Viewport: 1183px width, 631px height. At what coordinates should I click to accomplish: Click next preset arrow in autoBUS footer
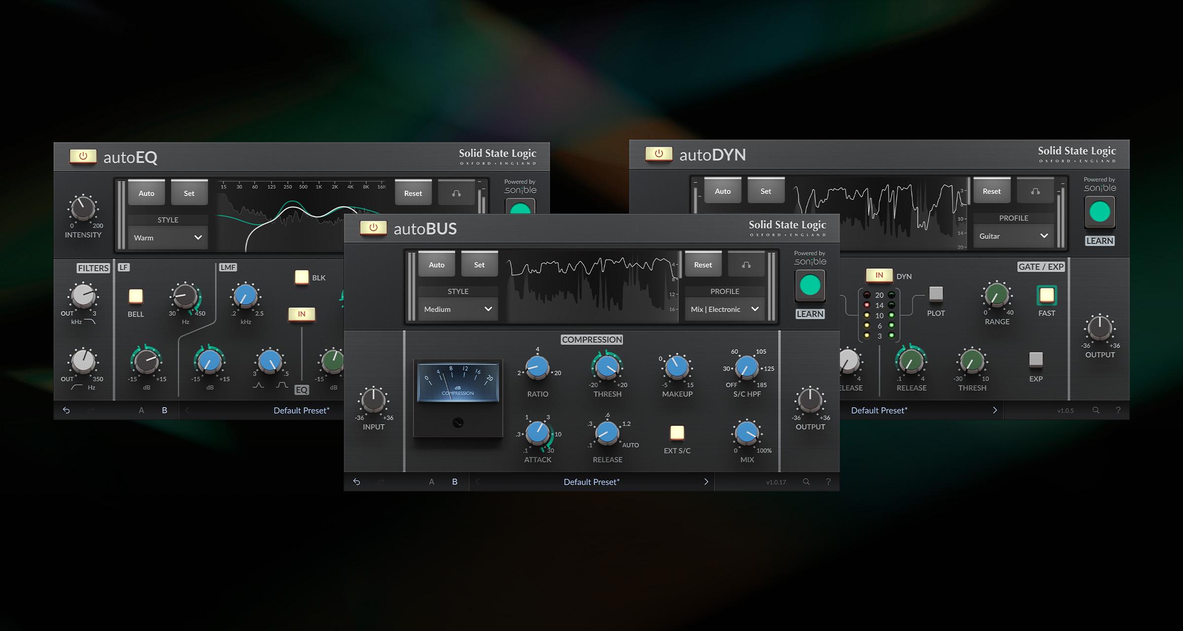click(706, 482)
